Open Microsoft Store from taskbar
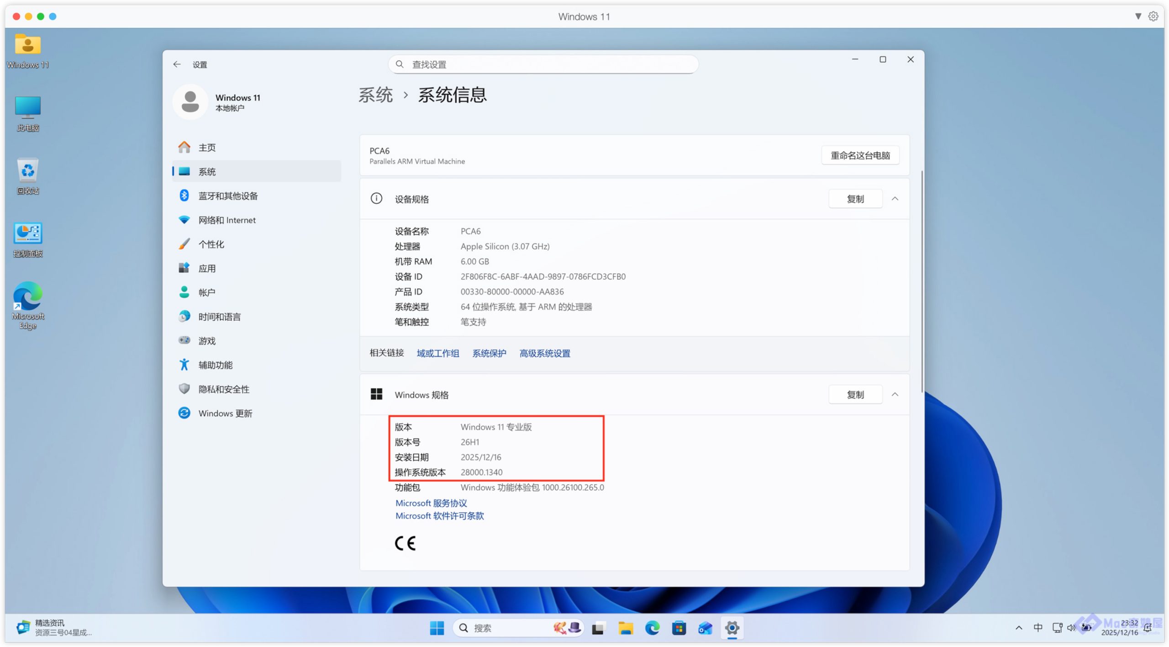Viewport: 1169px width, 647px height. (679, 628)
